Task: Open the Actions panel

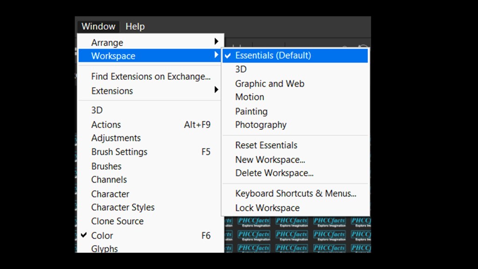Action: tap(106, 125)
